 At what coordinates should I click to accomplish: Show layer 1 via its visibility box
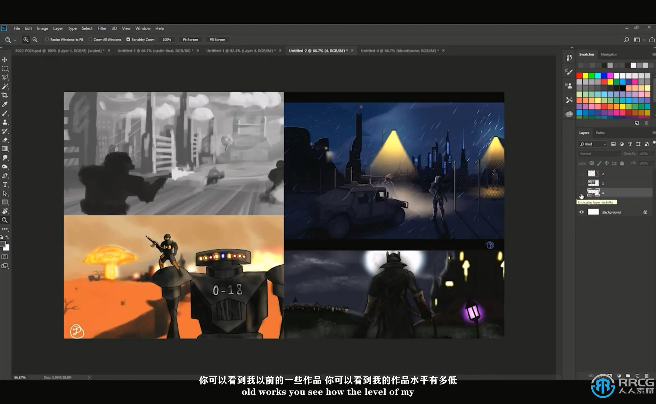[582, 183]
